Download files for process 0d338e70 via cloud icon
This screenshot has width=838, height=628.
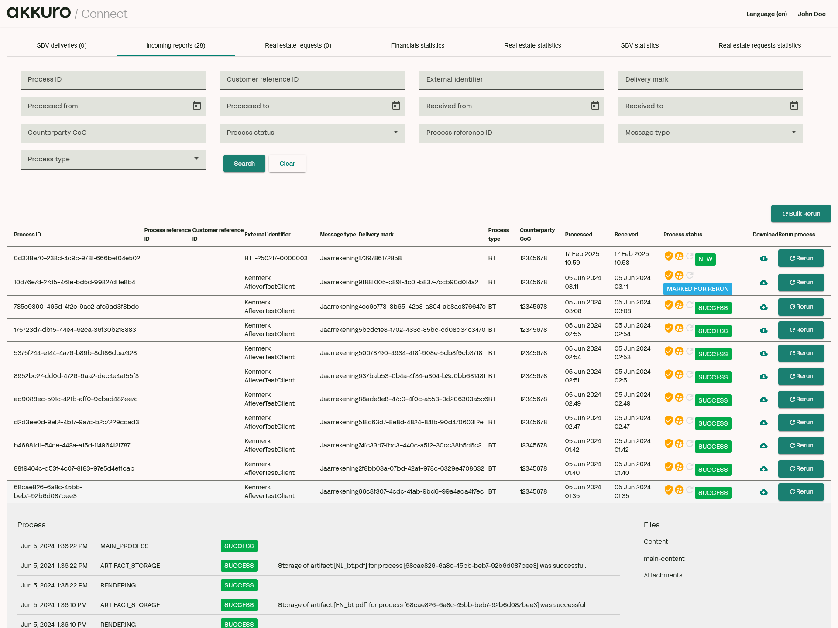pos(763,258)
